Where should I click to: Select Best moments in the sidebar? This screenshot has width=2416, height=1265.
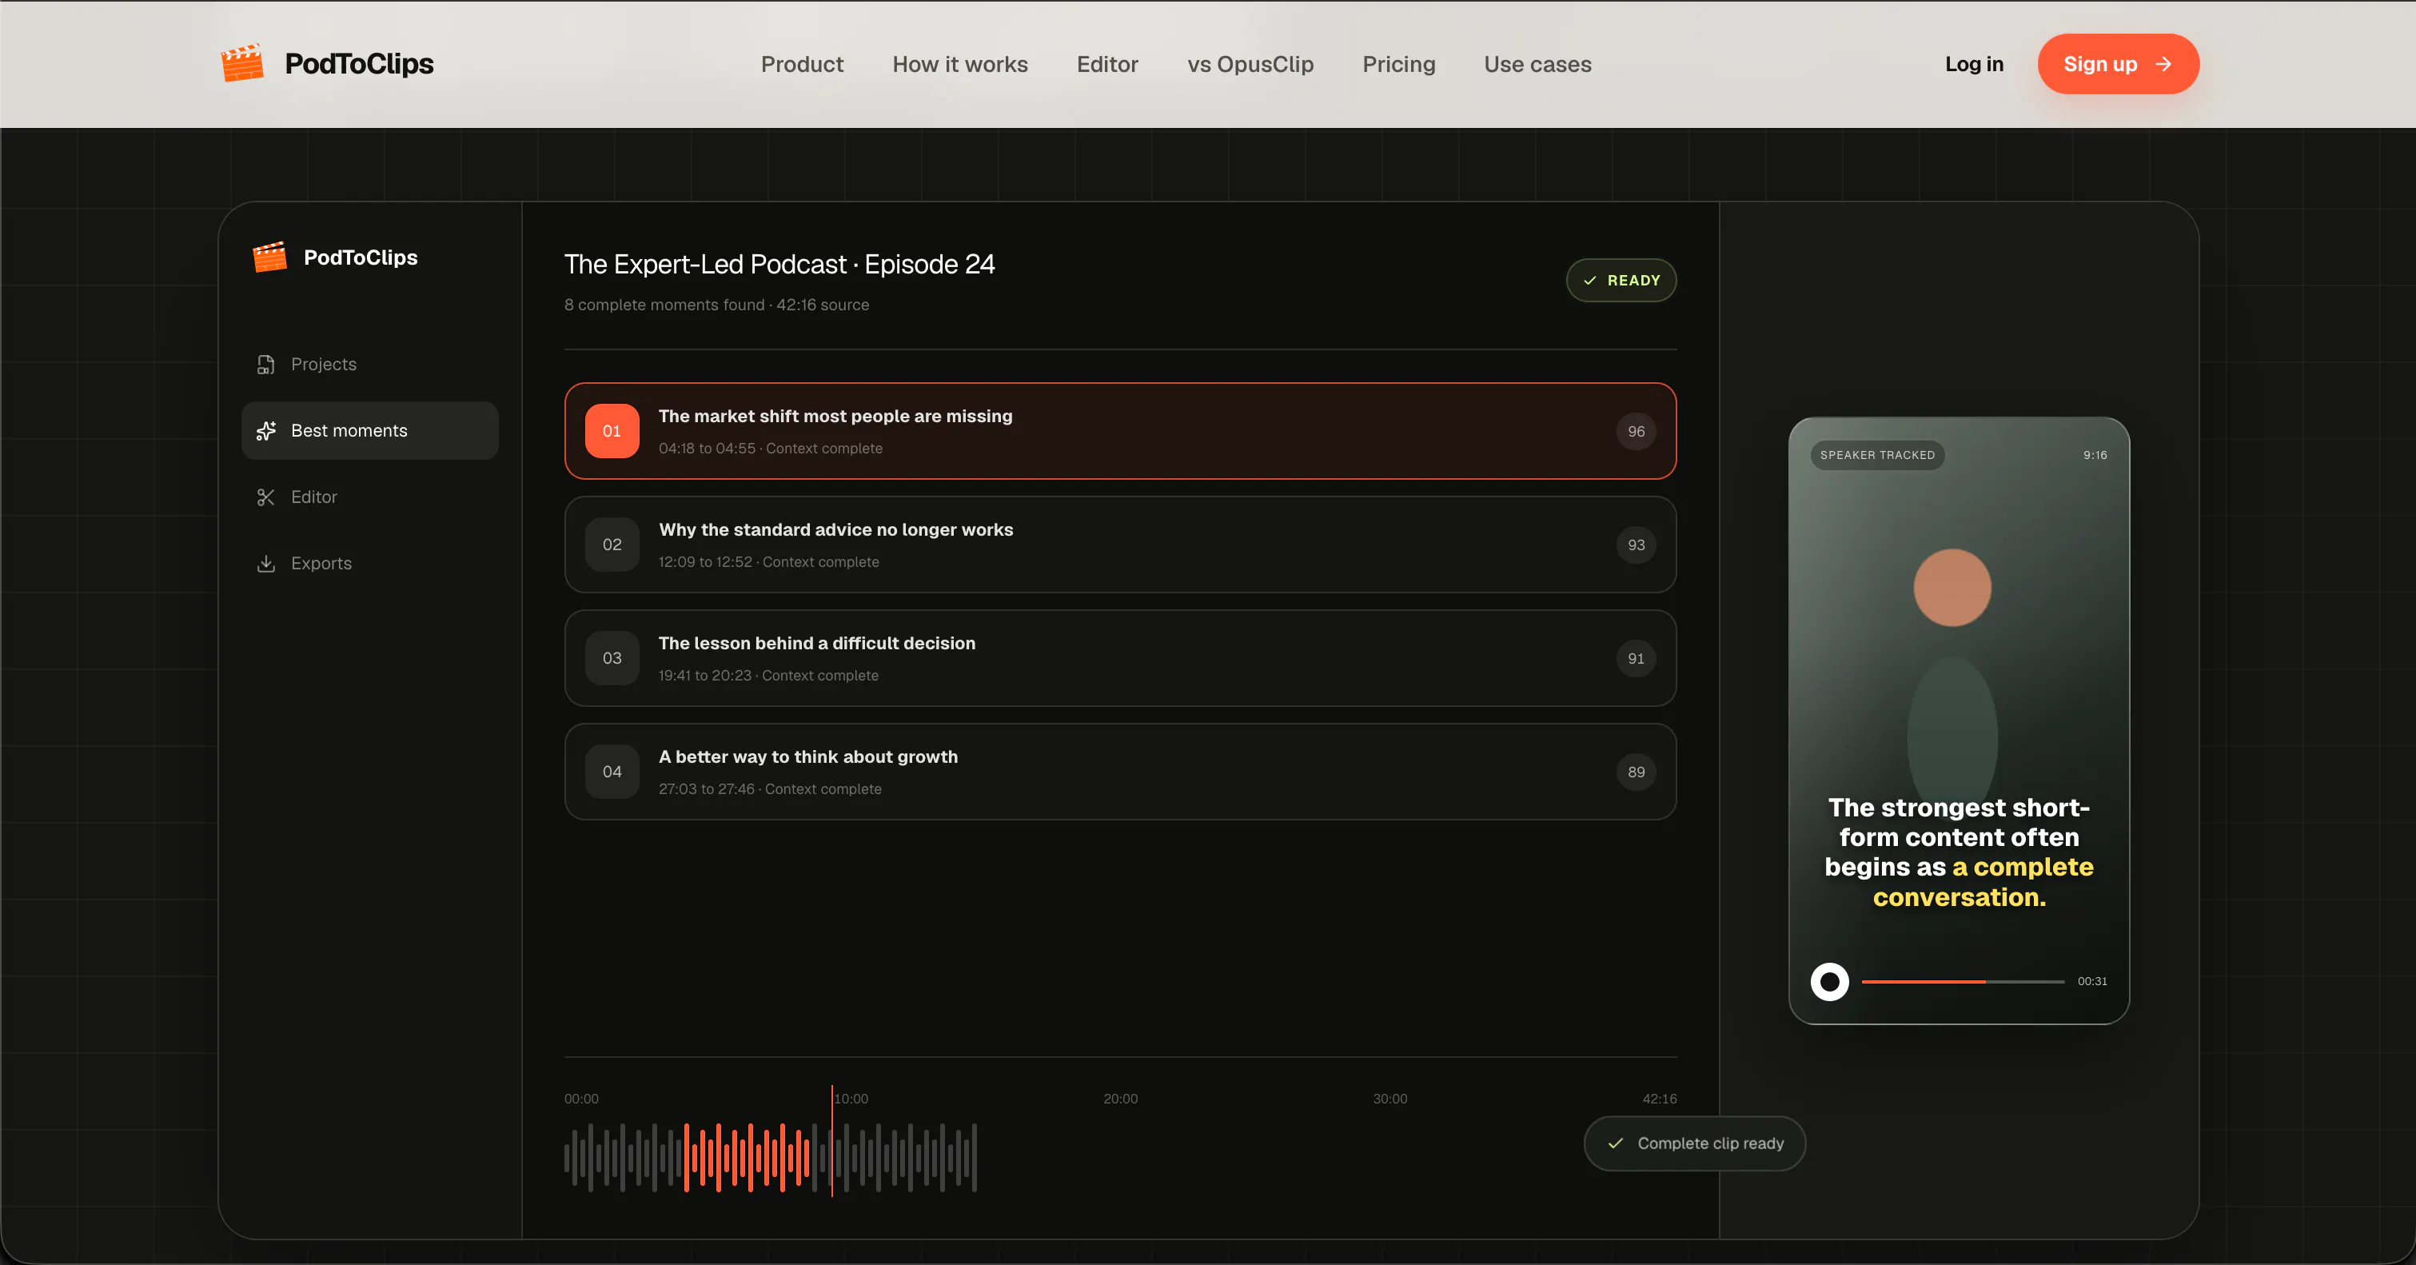(x=370, y=430)
